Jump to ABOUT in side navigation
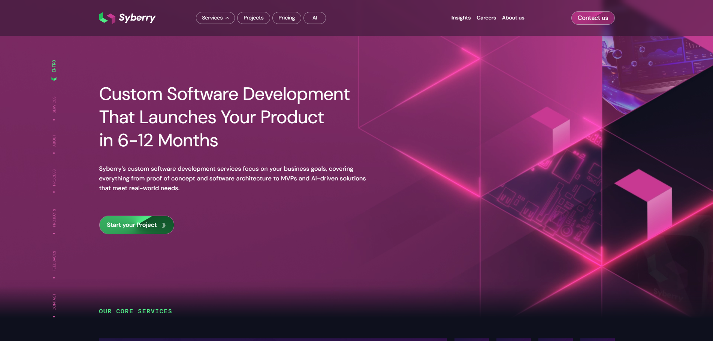 54,140
